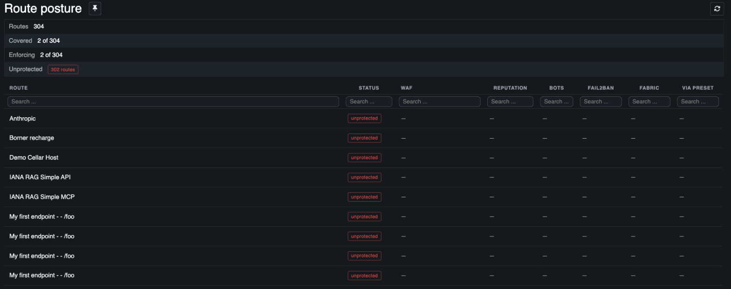Click the unprotected badge for Borner recharge
This screenshot has height=289, width=731.
(x=365, y=138)
